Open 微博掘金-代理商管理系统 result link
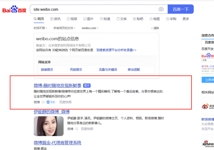This screenshot has height=150, width=214. point(57,143)
